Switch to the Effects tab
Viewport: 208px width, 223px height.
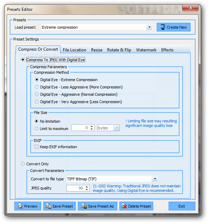point(167,50)
